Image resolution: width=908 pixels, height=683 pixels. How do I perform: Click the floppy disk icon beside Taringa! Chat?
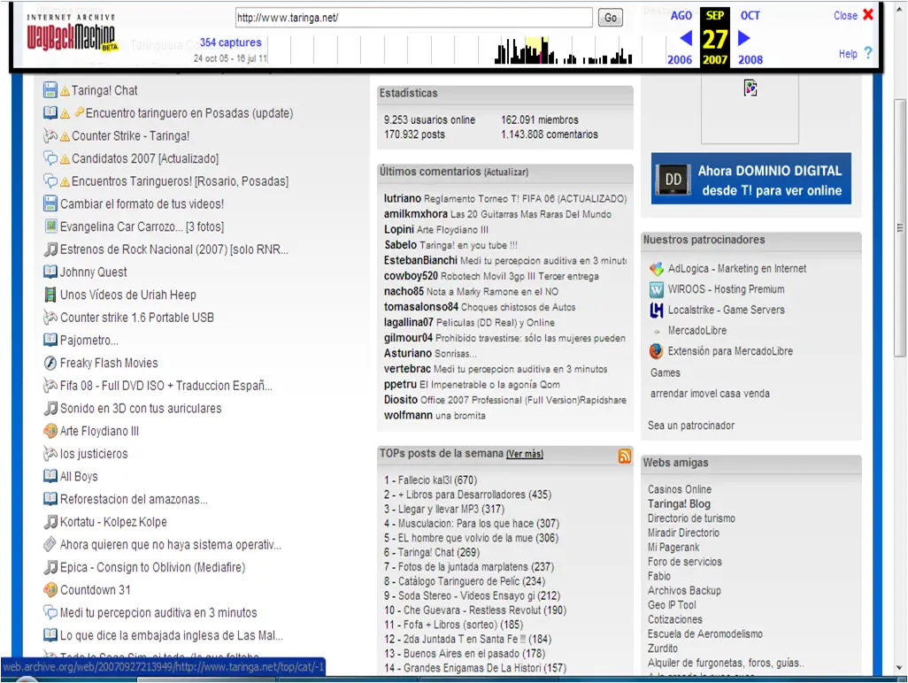pyautogui.click(x=50, y=89)
